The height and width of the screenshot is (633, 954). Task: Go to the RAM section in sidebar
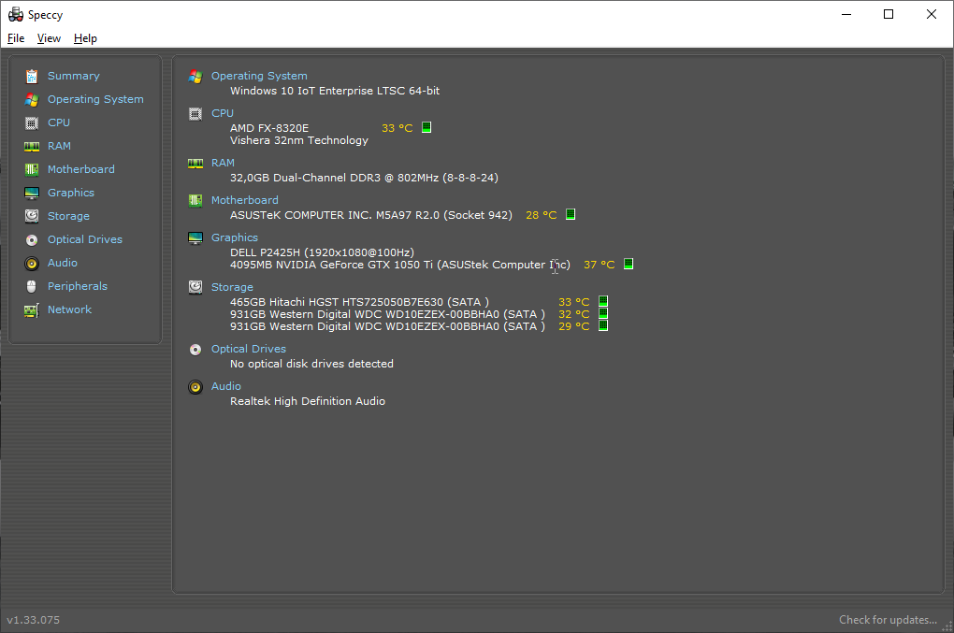click(59, 146)
